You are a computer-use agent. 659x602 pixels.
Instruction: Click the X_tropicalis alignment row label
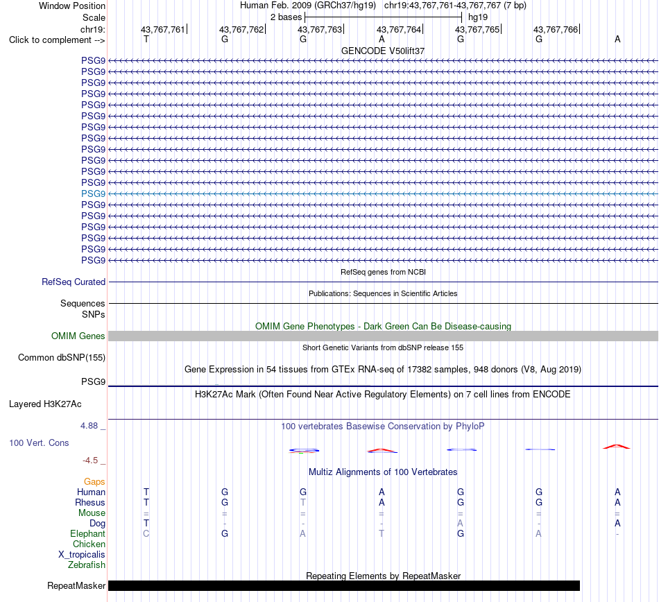click(82, 555)
